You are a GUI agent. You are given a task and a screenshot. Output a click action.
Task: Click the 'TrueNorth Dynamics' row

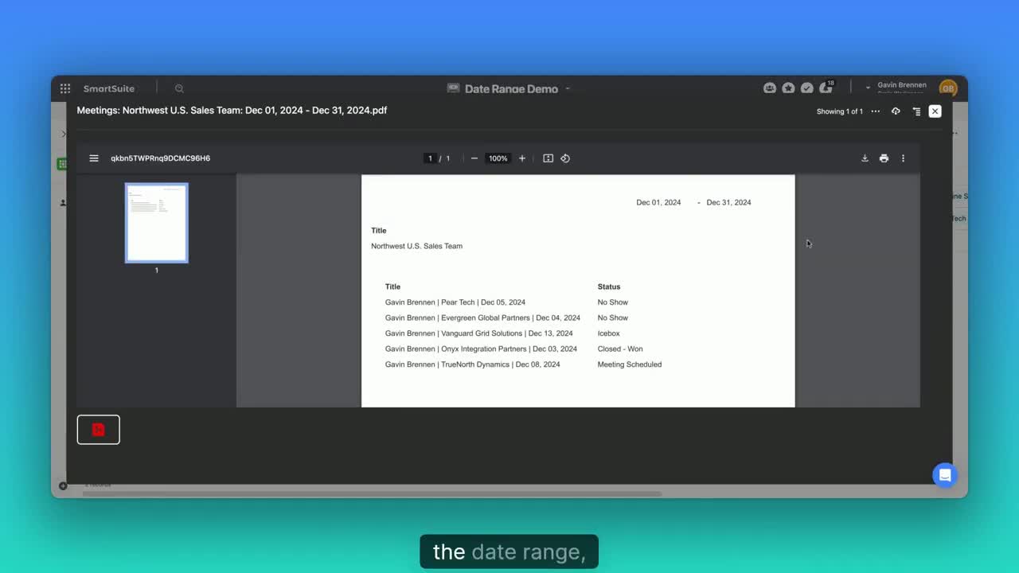(x=473, y=364)
